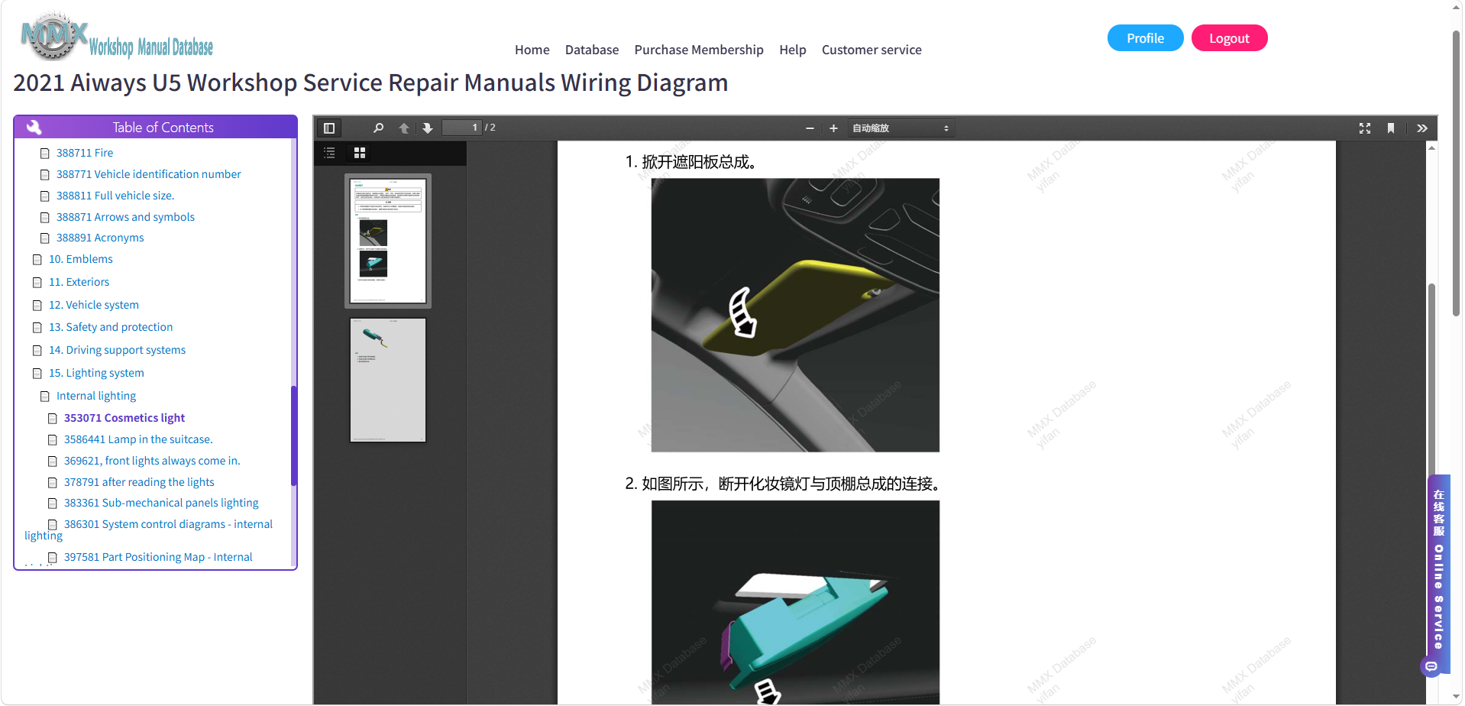Click the Profile button
The height and width of the screenshot is (706, 1465).
1145,38
